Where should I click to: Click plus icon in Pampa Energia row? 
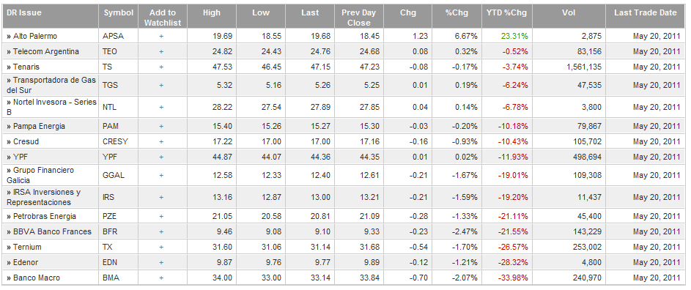(161, 126)
